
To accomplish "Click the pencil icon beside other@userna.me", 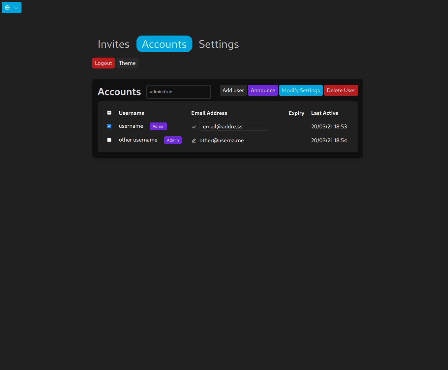I will pos(194,141).
